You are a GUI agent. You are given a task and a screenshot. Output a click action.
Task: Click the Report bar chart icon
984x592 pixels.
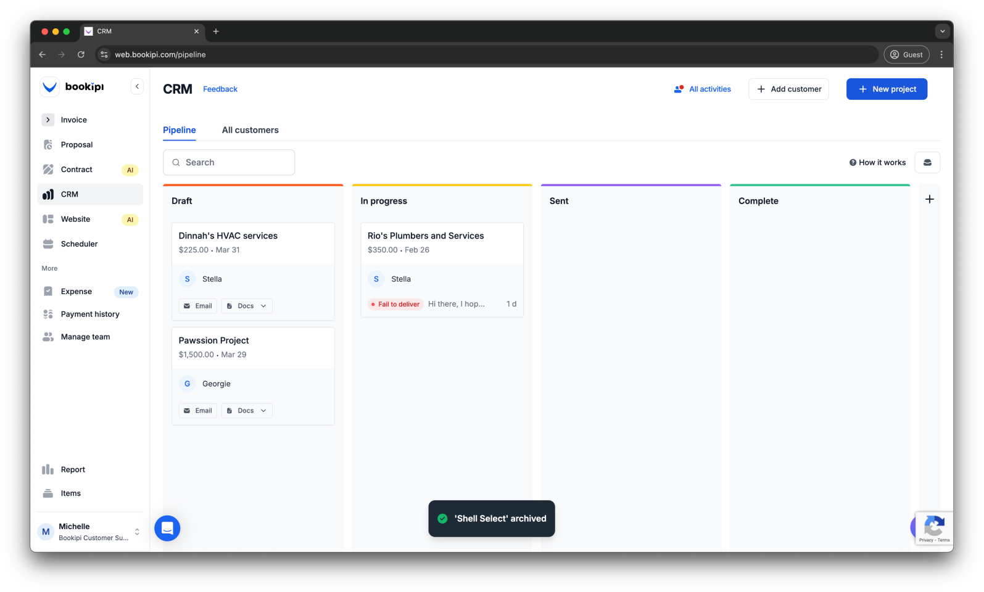coord(48,470)
